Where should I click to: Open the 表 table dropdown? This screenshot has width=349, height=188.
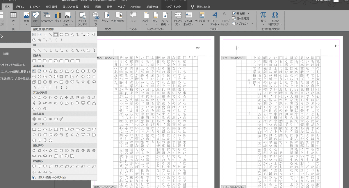pyautogui.click(x=13, y=19)
